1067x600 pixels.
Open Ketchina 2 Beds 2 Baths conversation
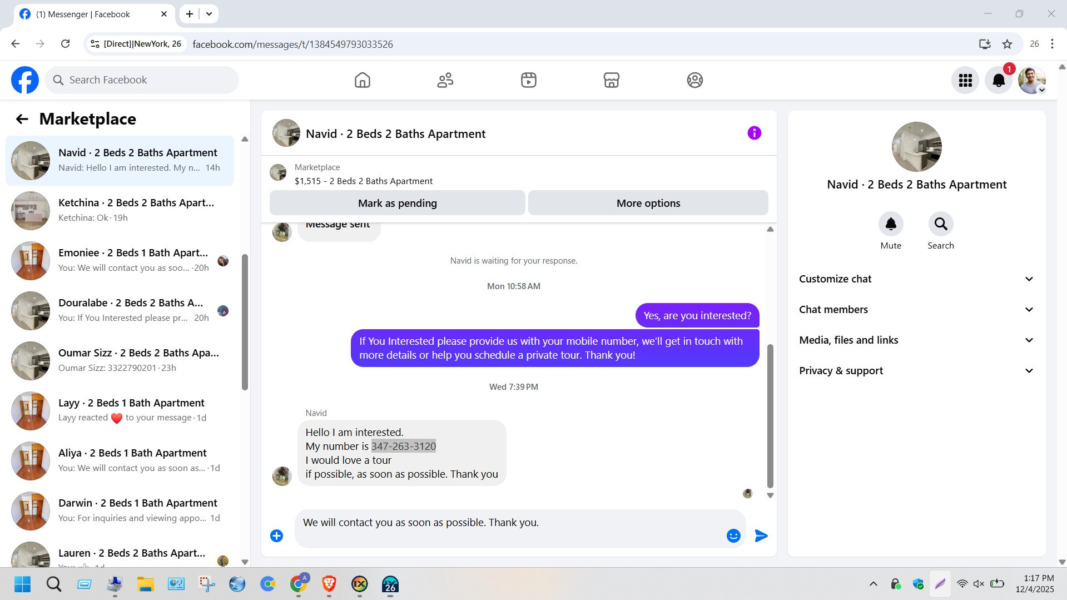[120, 210]
